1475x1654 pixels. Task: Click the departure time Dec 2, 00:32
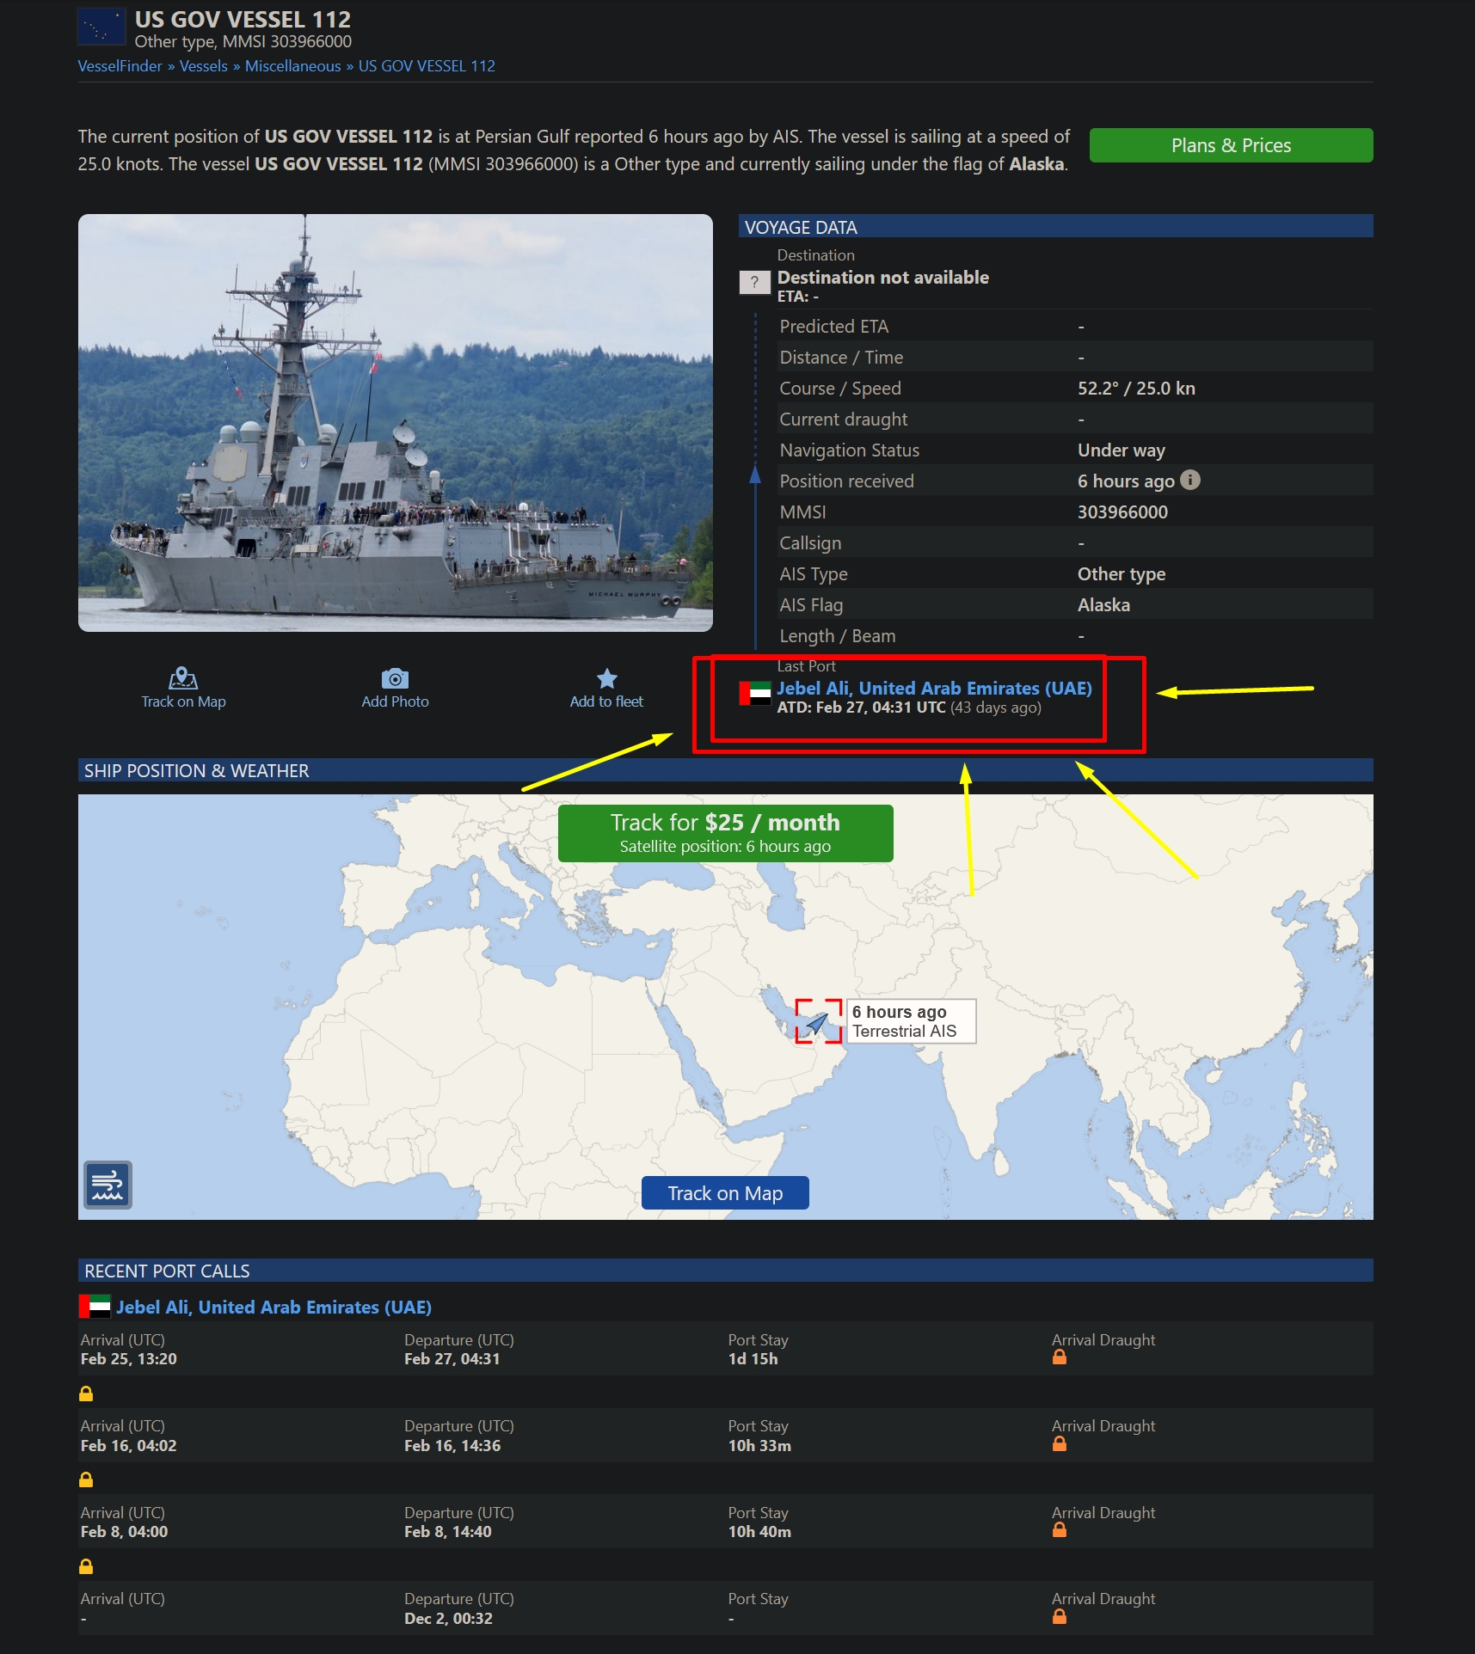click(x=448, y=1619)
